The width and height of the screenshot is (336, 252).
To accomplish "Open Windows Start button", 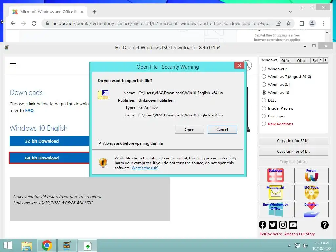I will tap(8, 245).
